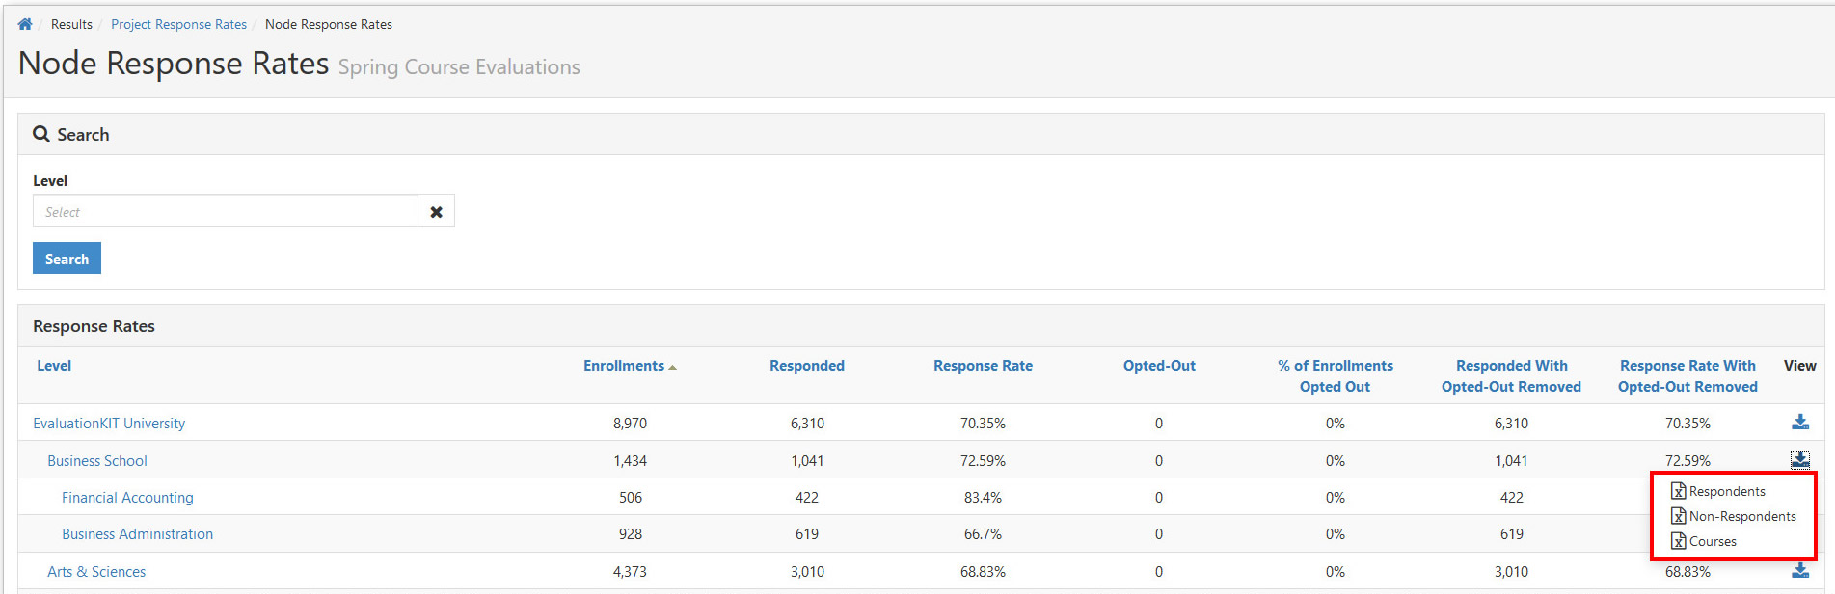Screen dimensions: 1835x594
Task: Click response rate 83.4% cell
Action: tap(983, 498)
